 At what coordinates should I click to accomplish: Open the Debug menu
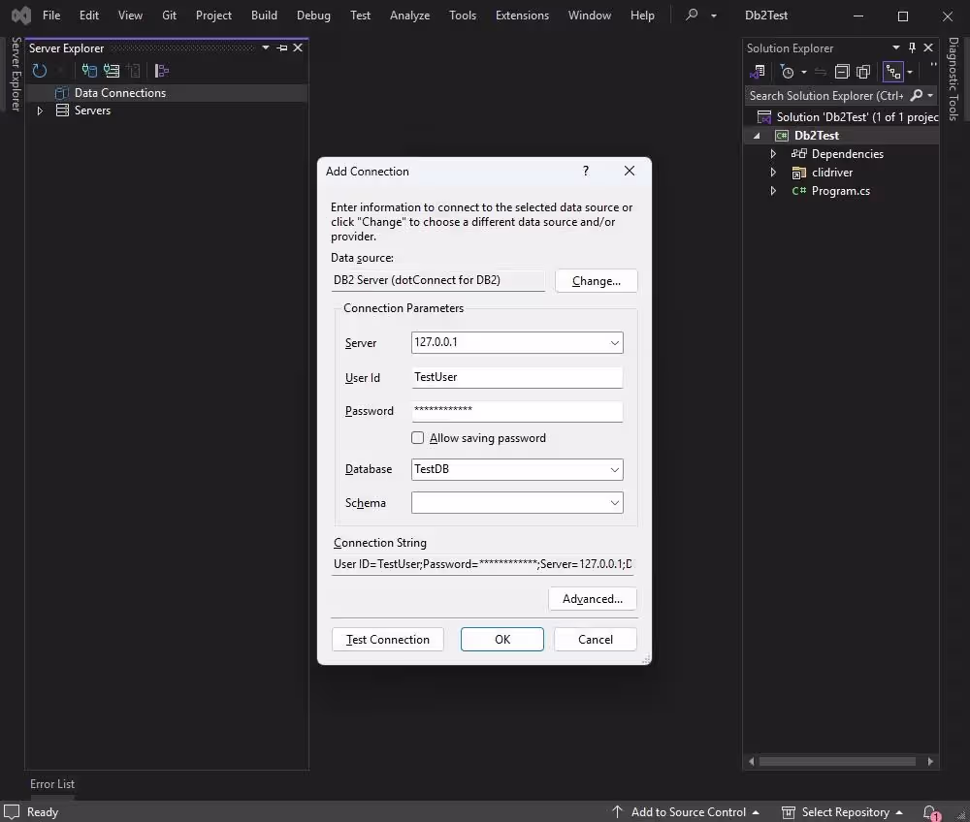(x=313, y=16)
